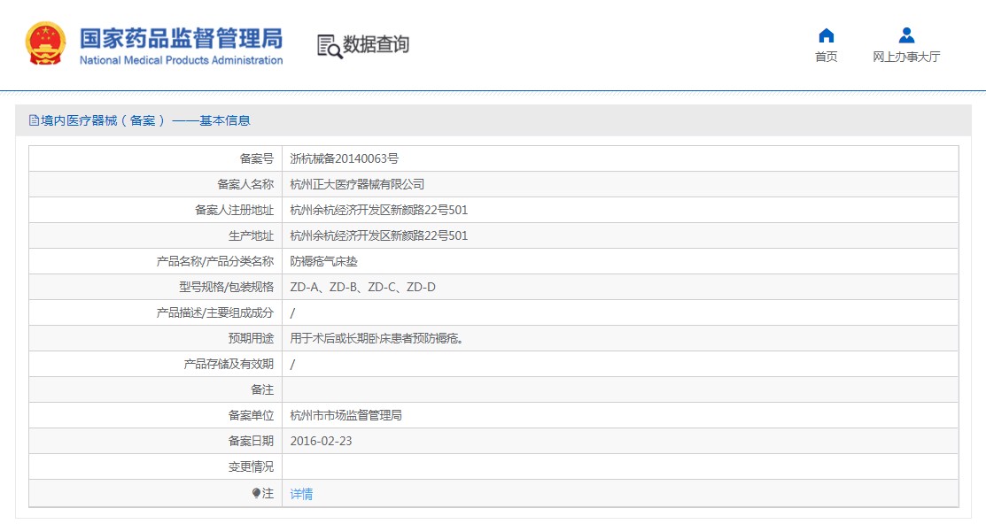Click the national emblem logo
The width and height of the screenshot is (986, 524).
45,42
